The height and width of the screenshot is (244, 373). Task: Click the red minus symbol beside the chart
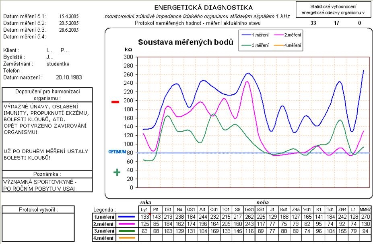coord(115,102)
